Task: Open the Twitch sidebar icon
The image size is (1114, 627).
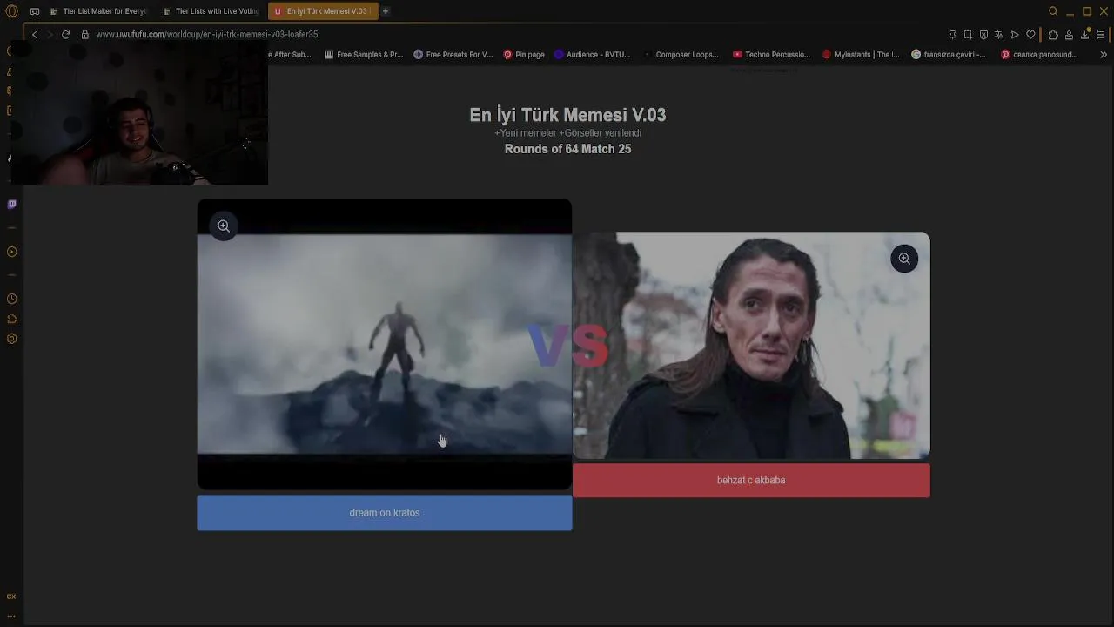Action: point(11,205)
